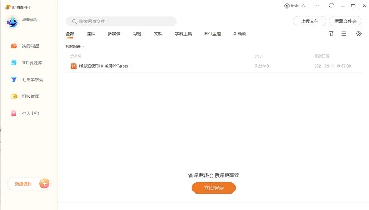The width and height of the screenshot is (369, 210).
Task: Maximize the application window
Action: tap(353, 6)
